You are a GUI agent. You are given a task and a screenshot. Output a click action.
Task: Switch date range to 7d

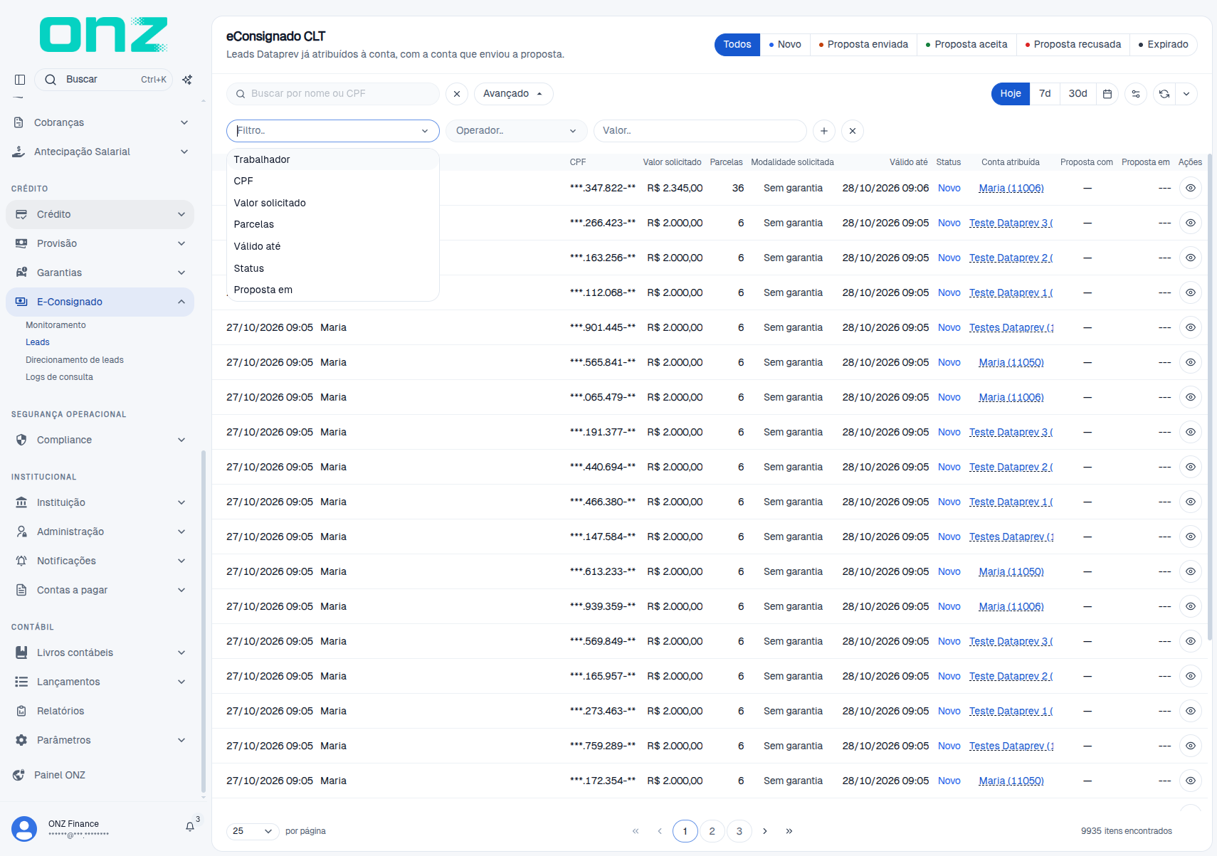[x=1045, y=94]
